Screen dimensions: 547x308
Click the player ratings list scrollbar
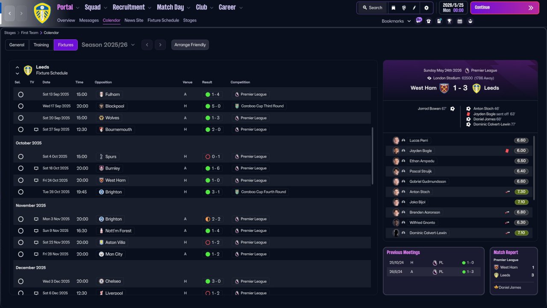[x=534, y=168]
